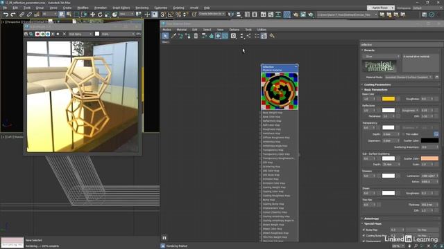
Task: Toggle the alpha channel display button
Action: tap(53, 34)
